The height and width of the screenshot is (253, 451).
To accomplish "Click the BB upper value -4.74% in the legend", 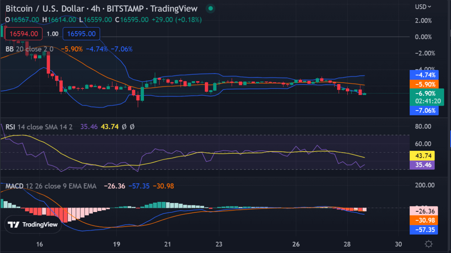I will pos(97,49).
